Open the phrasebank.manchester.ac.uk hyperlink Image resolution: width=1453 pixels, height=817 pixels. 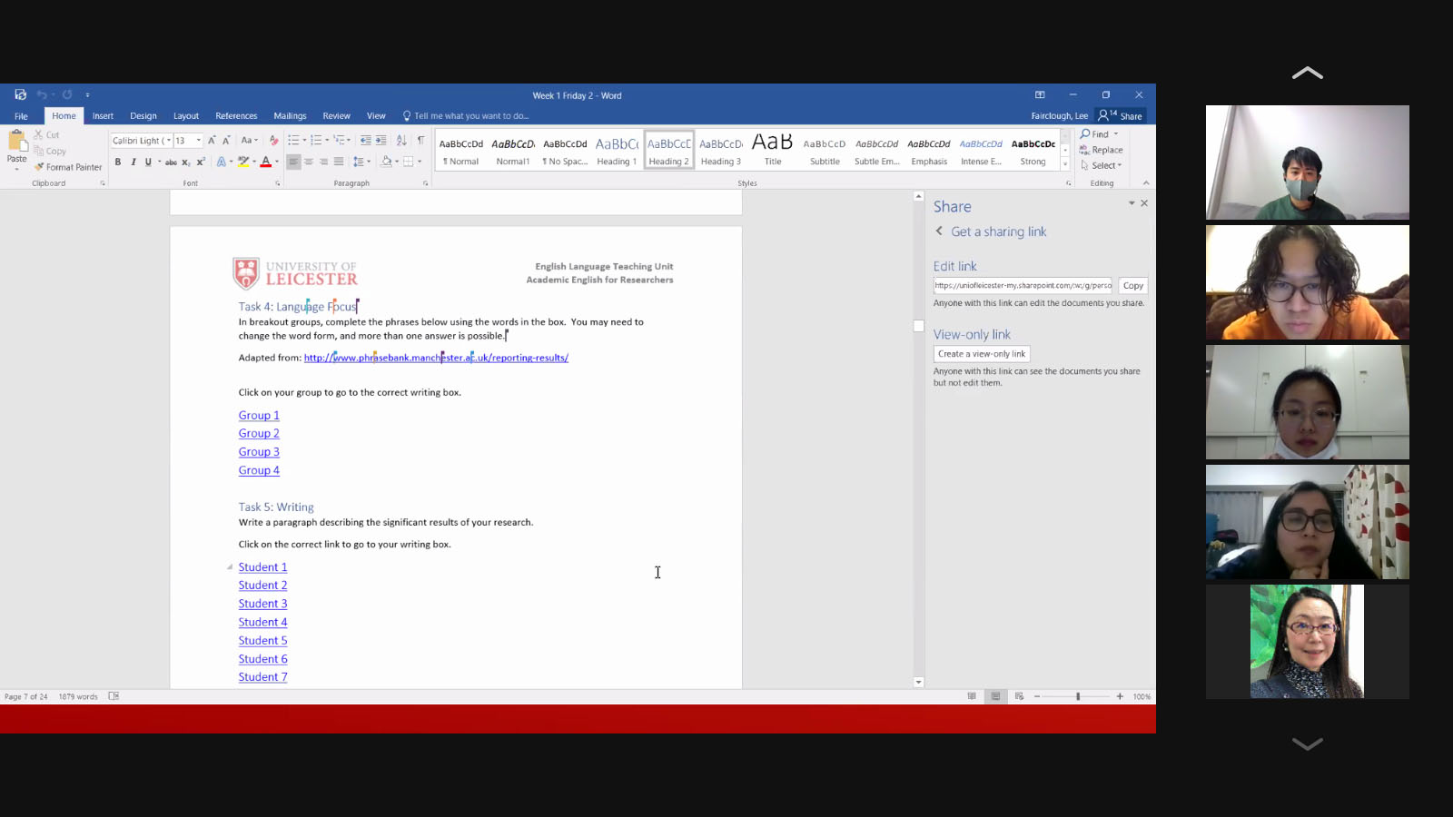click(436, 358)
